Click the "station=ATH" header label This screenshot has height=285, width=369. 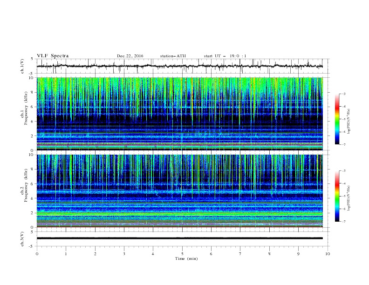click(x=173, y=56)
